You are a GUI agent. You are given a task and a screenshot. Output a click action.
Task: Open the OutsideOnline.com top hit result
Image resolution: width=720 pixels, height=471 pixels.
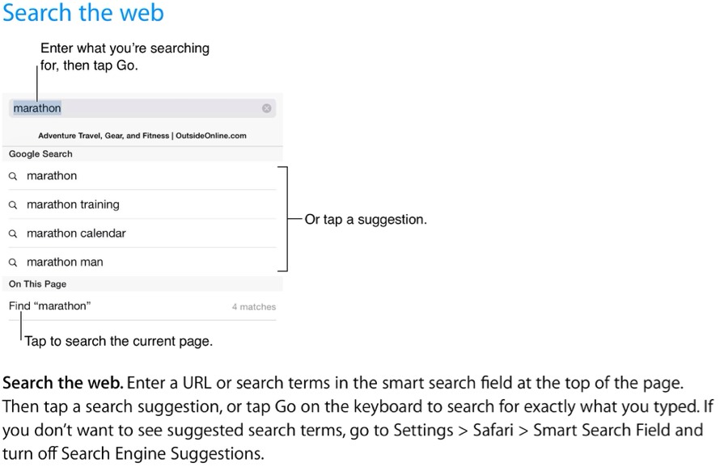tap(142, 136)
